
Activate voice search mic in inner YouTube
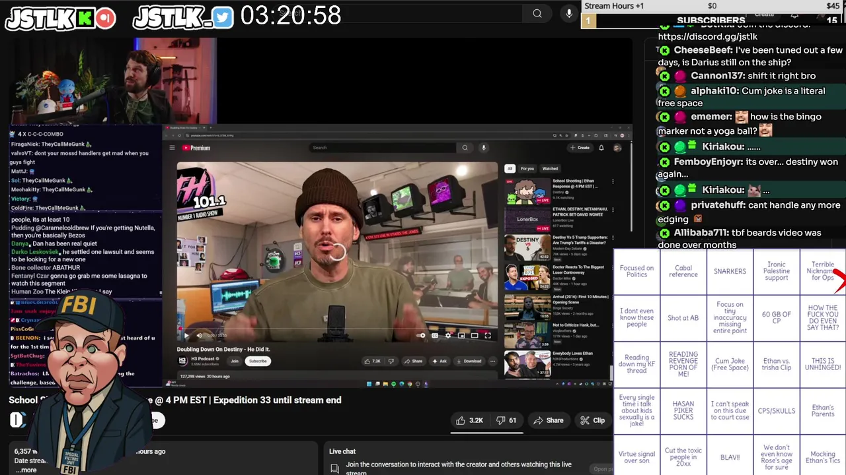483,148
